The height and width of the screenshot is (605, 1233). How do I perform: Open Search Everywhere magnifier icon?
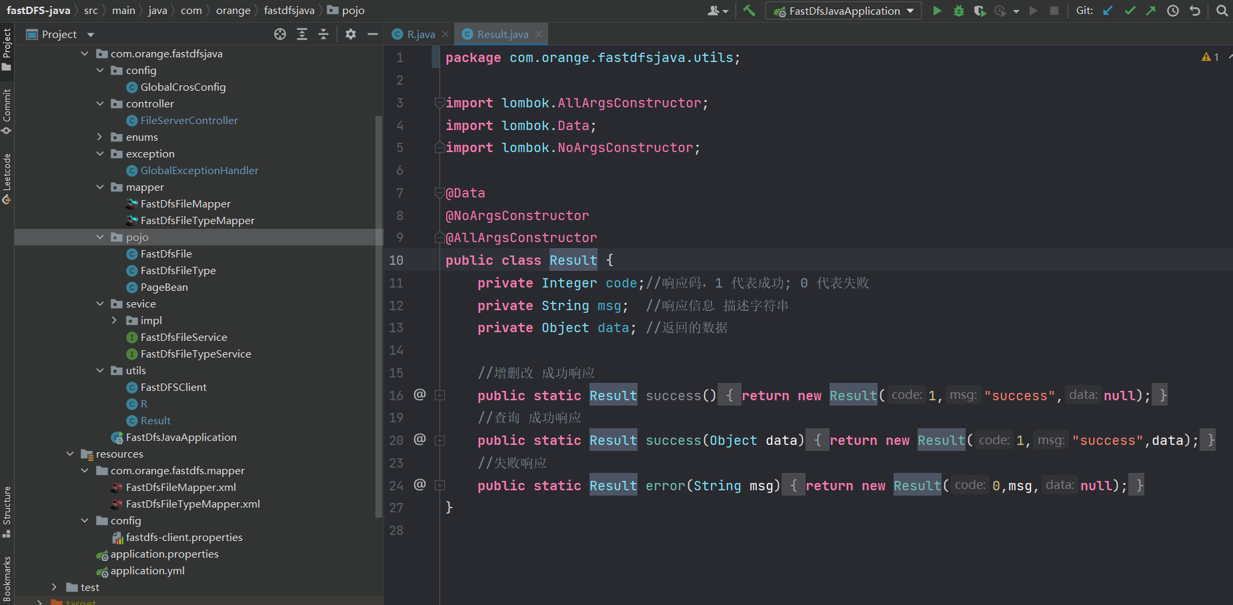[x=1222, y=11]
